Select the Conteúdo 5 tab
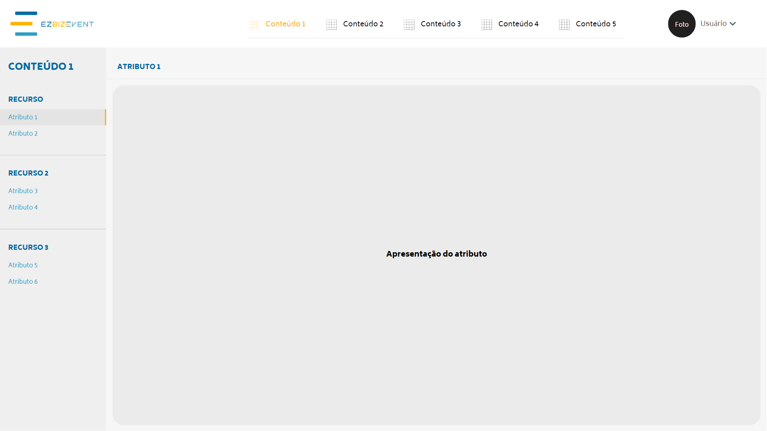This screenshot has width=767, height=431. pyautogui.click(x=596, y=24)
